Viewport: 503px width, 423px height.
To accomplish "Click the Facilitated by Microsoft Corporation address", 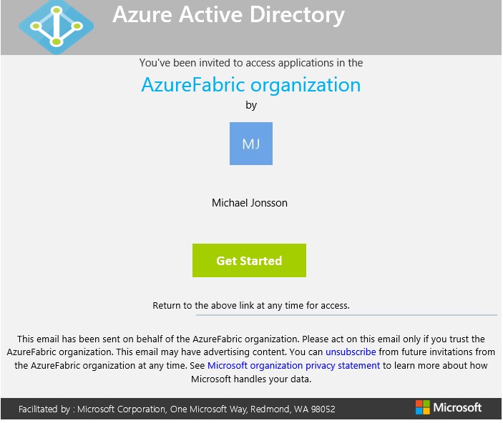I will (177, 409).
